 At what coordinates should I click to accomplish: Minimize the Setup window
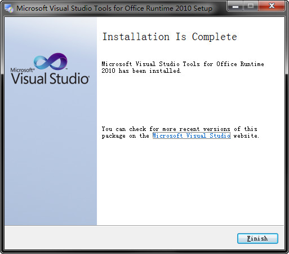pos(235,6)
